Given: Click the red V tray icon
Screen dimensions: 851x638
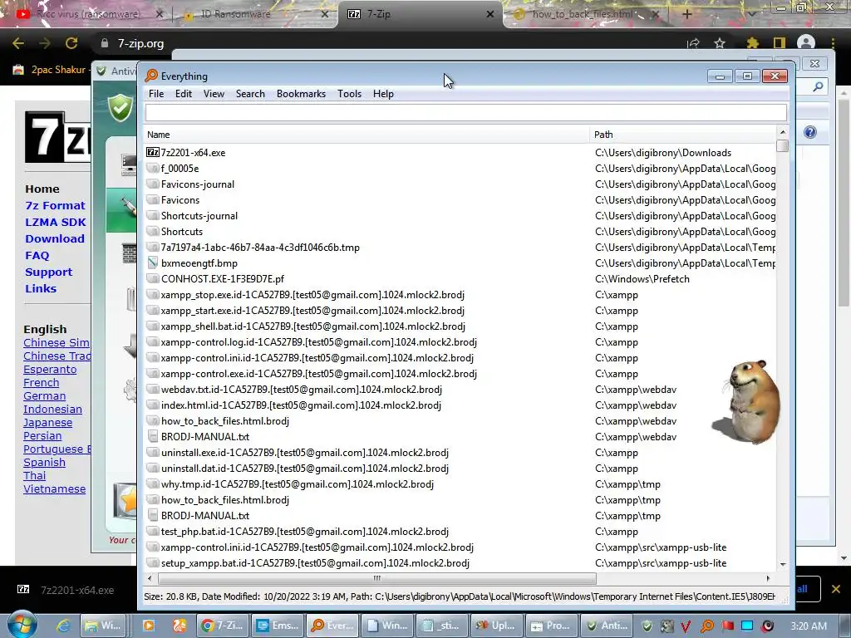Looking at the screenshot, I should 686,626.
